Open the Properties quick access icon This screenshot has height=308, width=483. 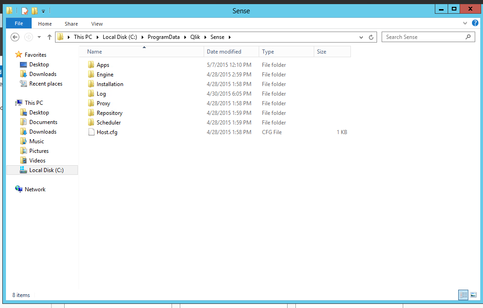25,11
